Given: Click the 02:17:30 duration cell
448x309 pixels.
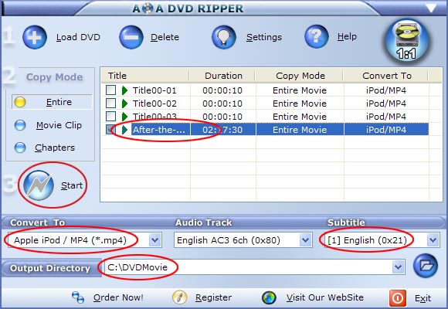Looking at the screenshot, I should coord(222,130).
